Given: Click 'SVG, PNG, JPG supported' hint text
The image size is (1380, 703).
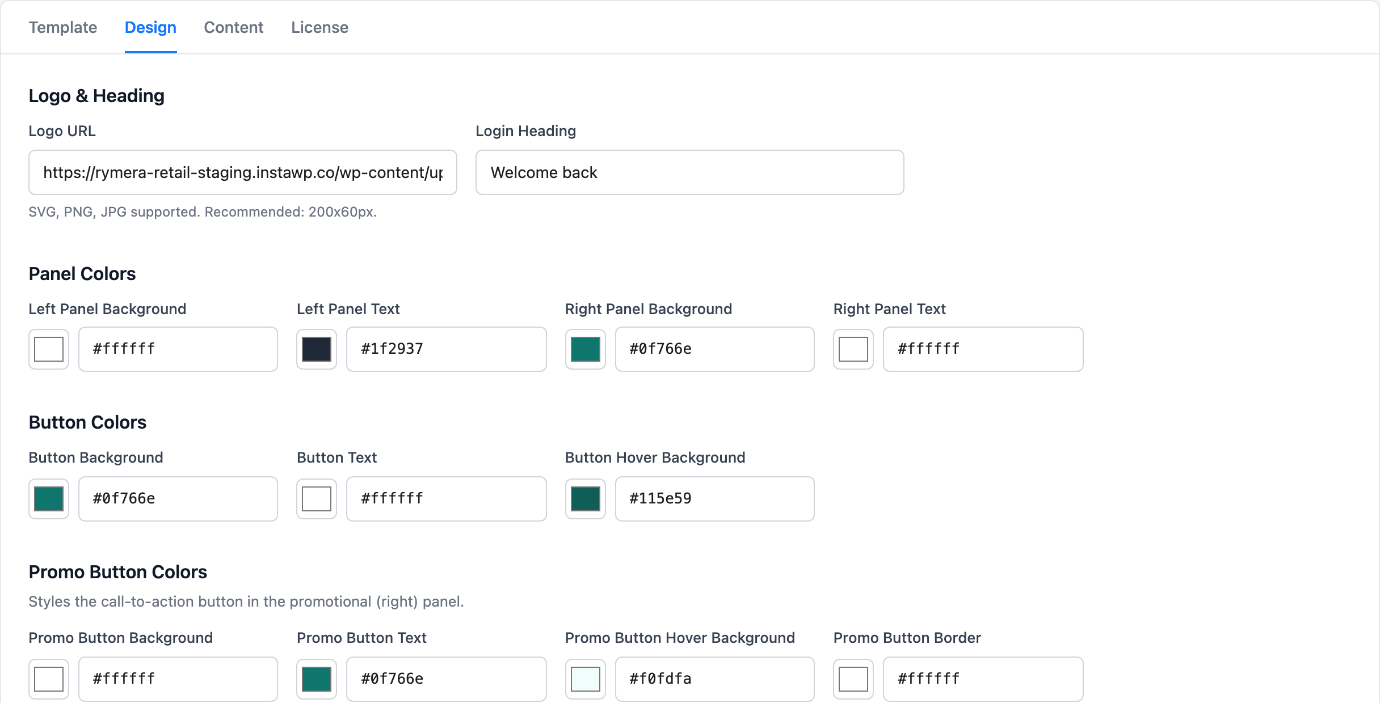Looking at the screenshot, I should click(203, 212).
